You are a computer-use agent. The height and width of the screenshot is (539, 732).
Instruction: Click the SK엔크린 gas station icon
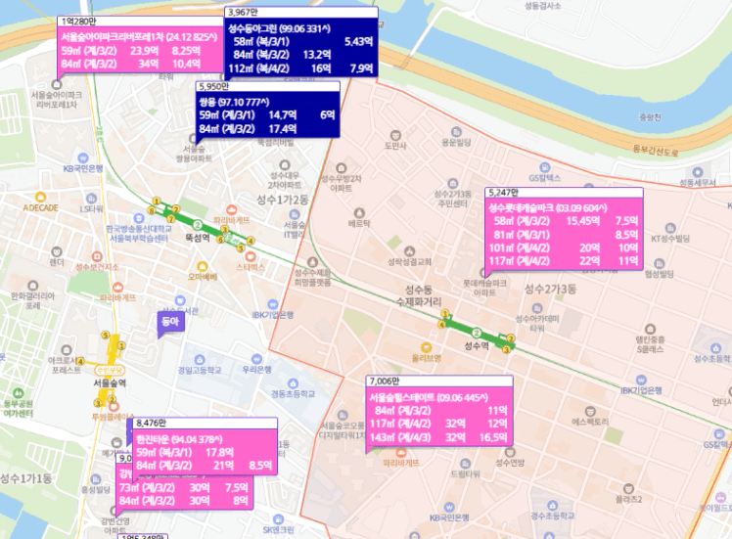pyautogui.click(x=278, y=518)
